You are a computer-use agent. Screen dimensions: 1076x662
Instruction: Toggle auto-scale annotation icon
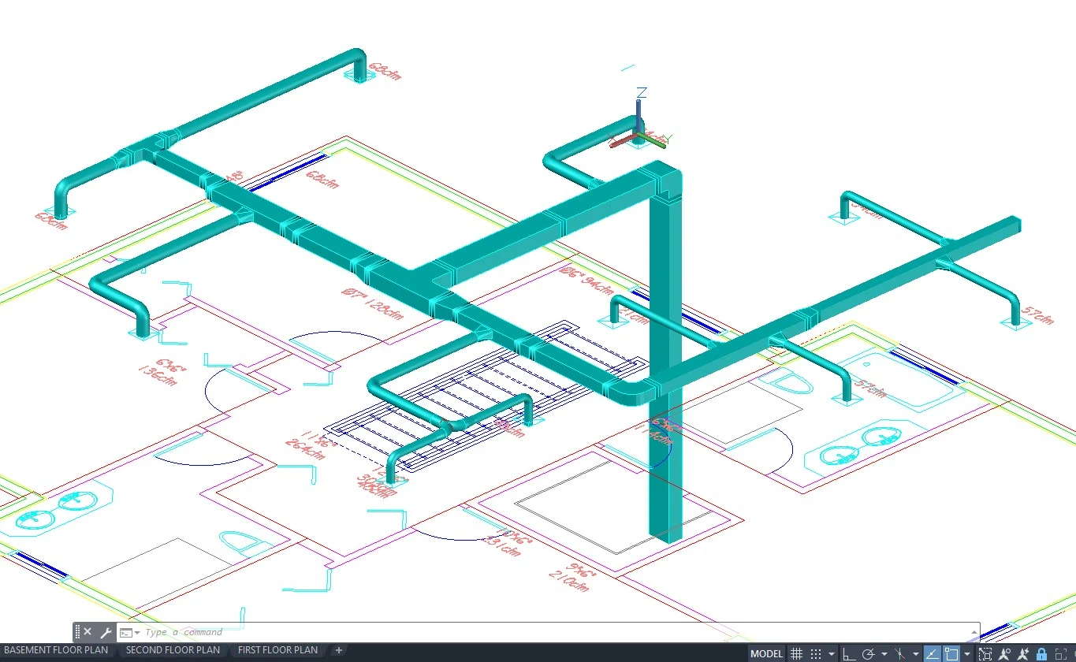coord(1023,654)
